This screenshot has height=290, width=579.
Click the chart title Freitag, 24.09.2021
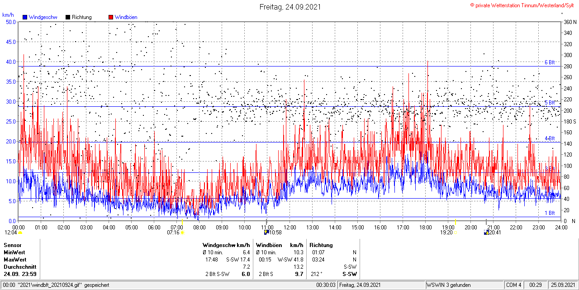click(x=290, y=7)
